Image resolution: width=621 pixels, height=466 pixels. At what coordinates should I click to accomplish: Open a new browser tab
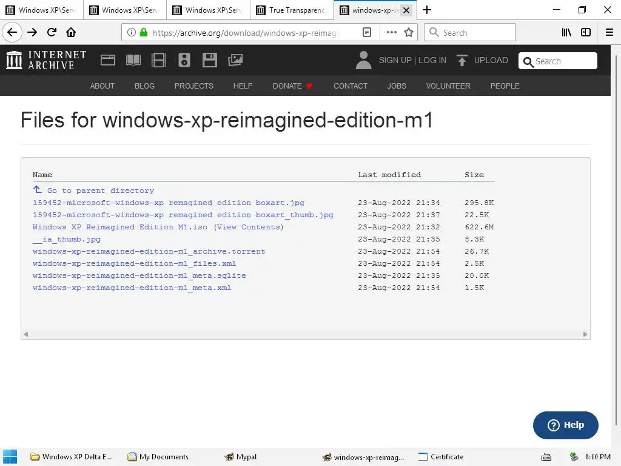427,10
